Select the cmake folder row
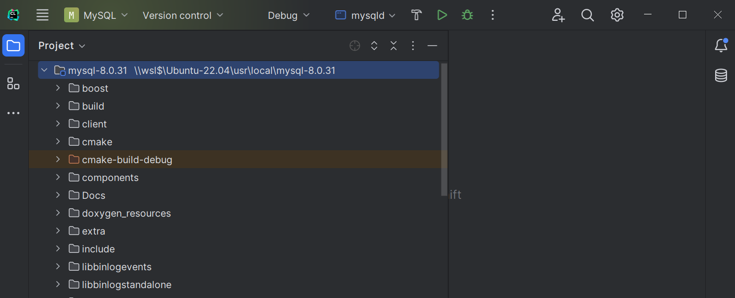Viewport: 735px width, 298px height. tap(239, 142)
